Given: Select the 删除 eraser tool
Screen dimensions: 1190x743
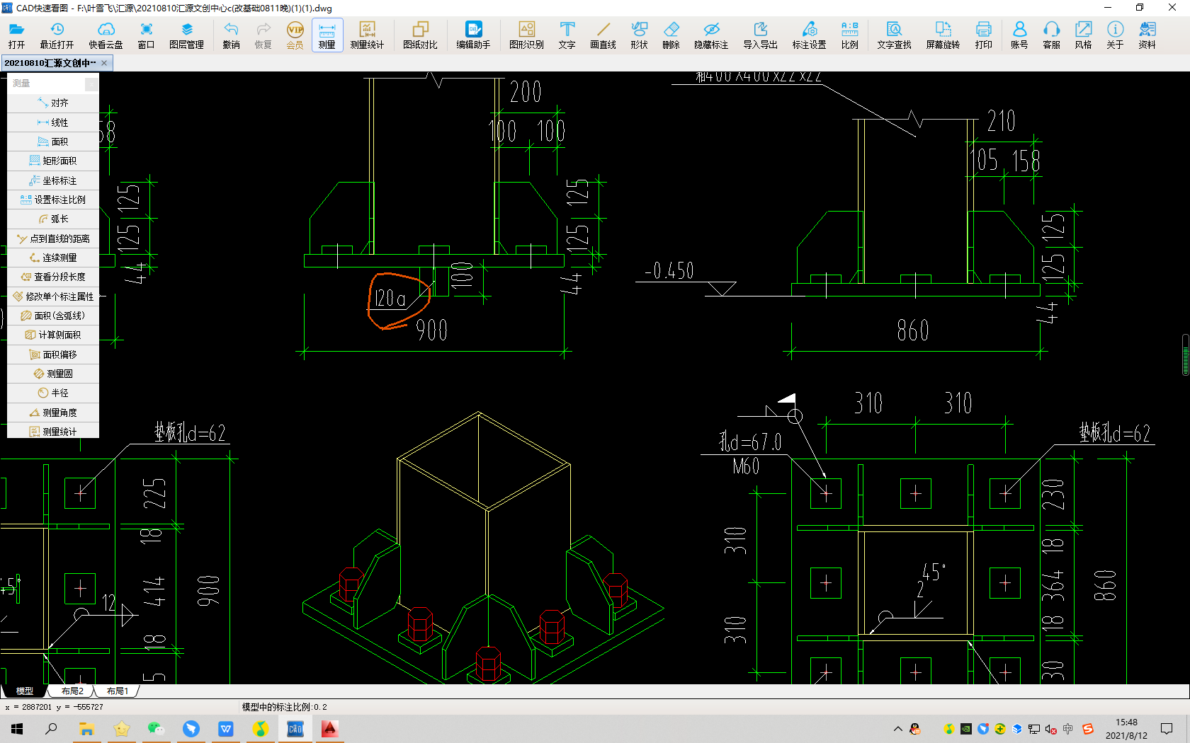Looking at the screenshot, I should [671, 35].
